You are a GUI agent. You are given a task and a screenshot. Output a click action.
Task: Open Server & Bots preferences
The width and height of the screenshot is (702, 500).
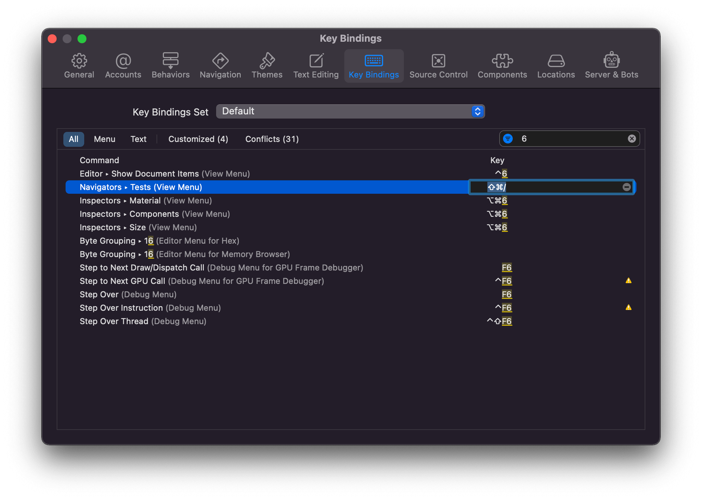[611, 66]
